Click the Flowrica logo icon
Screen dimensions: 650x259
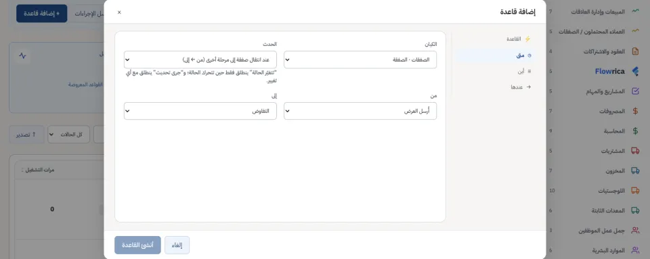(x=635, y=71)
